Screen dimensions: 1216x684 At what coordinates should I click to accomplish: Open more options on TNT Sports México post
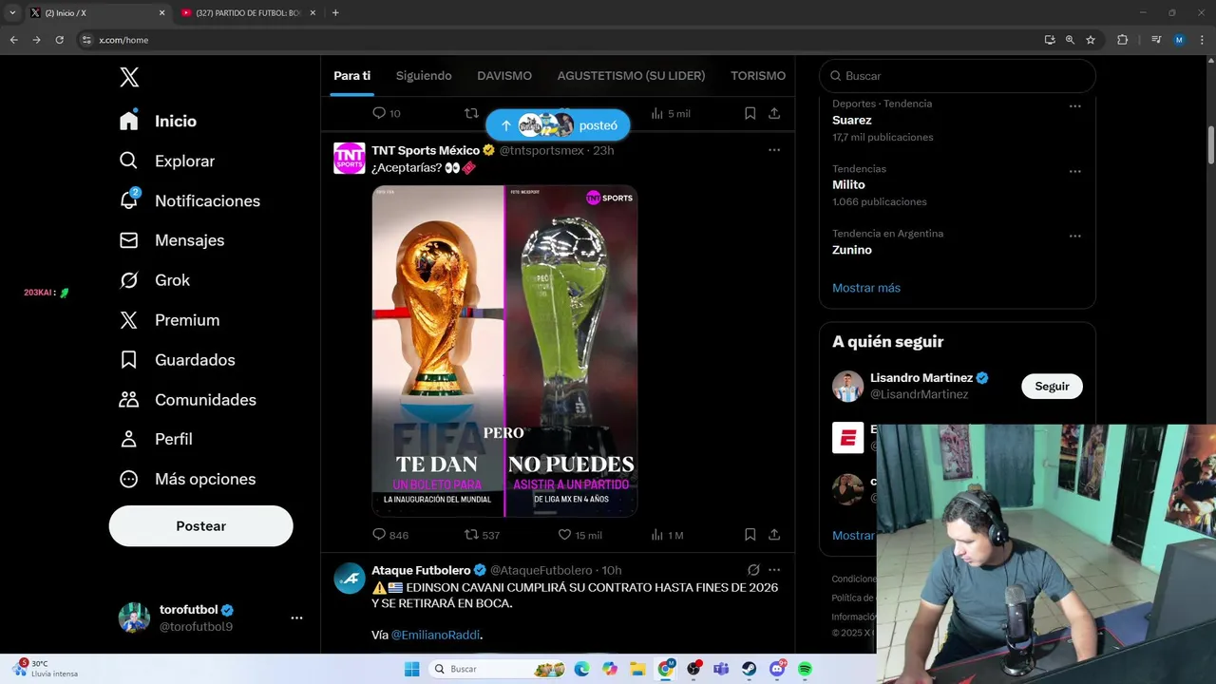774,150
